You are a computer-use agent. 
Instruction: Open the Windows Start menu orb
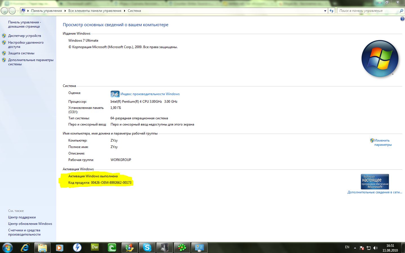[8, 248]
